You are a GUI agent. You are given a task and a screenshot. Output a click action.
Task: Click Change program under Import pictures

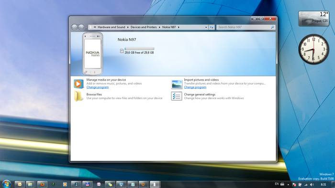[x=195, y=87]
